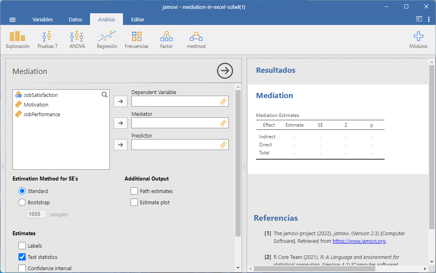Switch to the Datos tab

point(76,19)
